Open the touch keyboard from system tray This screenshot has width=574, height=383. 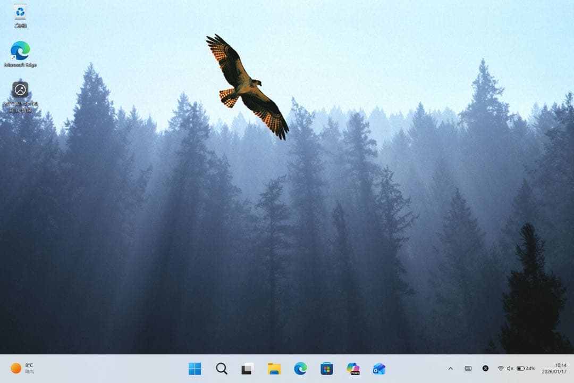(x=468, y=369)
